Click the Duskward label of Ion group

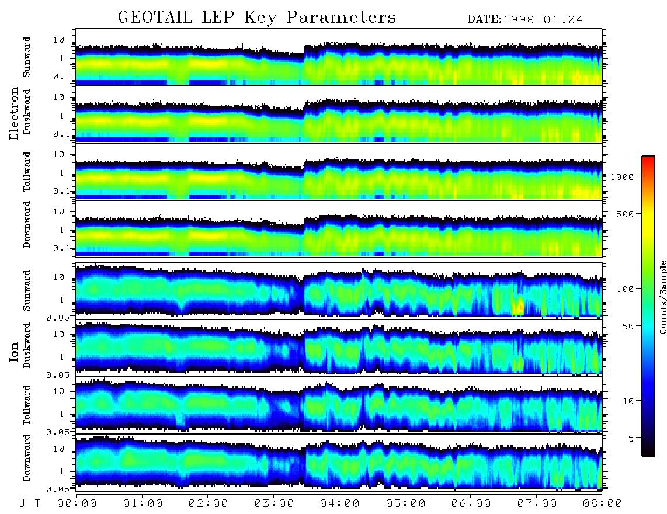coord(27,345)
